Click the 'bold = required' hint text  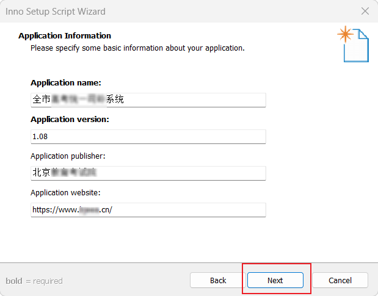[x=34, y=281]
